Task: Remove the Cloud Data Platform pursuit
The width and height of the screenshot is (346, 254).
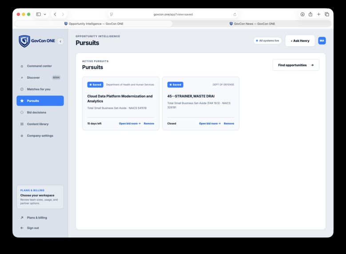Action: 149,124
